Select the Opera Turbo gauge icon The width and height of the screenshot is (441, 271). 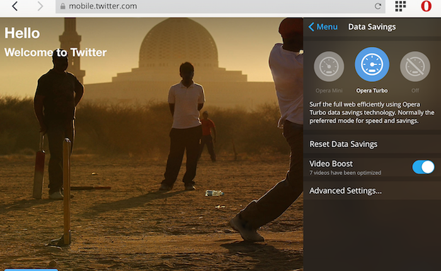pyautogui.click(x=372, y=65)
